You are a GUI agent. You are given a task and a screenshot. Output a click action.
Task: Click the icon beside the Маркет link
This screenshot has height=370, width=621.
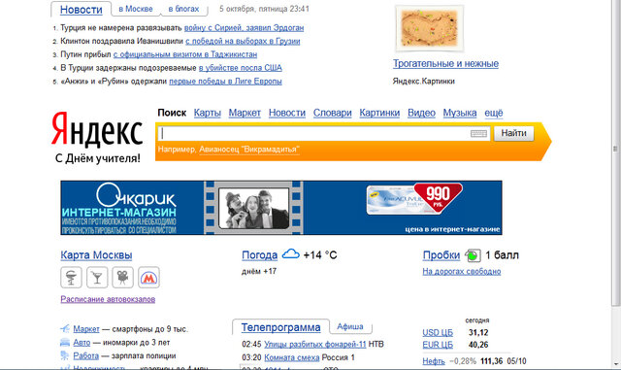[65, 329]
